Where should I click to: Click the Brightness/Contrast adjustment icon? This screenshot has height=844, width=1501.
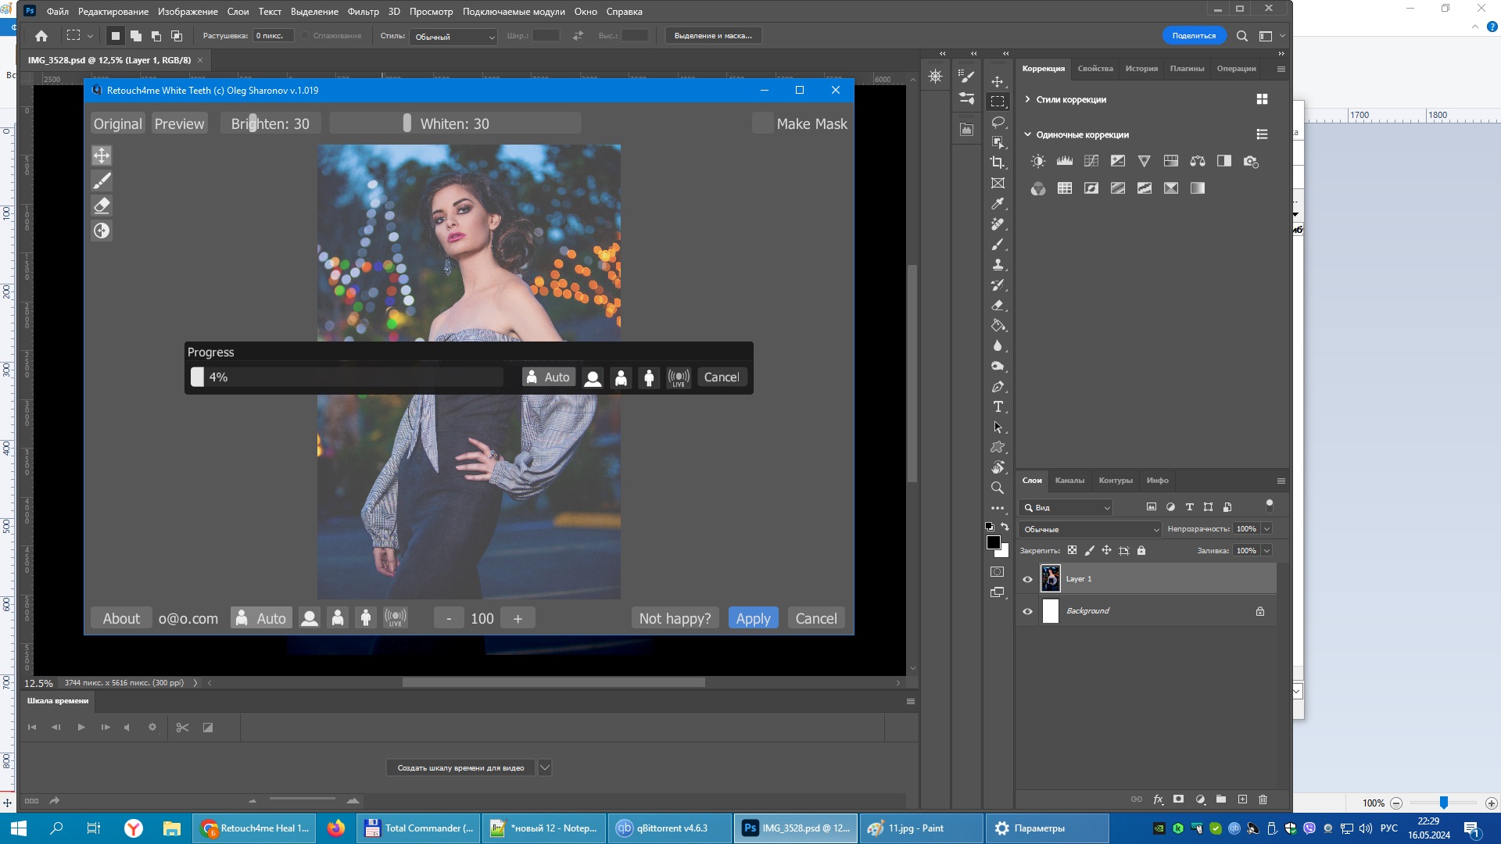click(x=1037, y=162)
